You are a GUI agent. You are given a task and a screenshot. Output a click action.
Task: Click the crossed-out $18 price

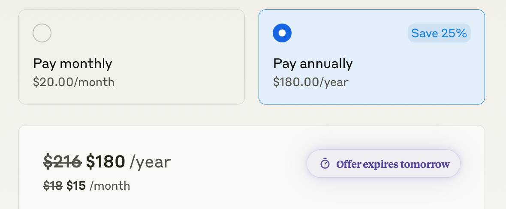(x=53, y=185)
